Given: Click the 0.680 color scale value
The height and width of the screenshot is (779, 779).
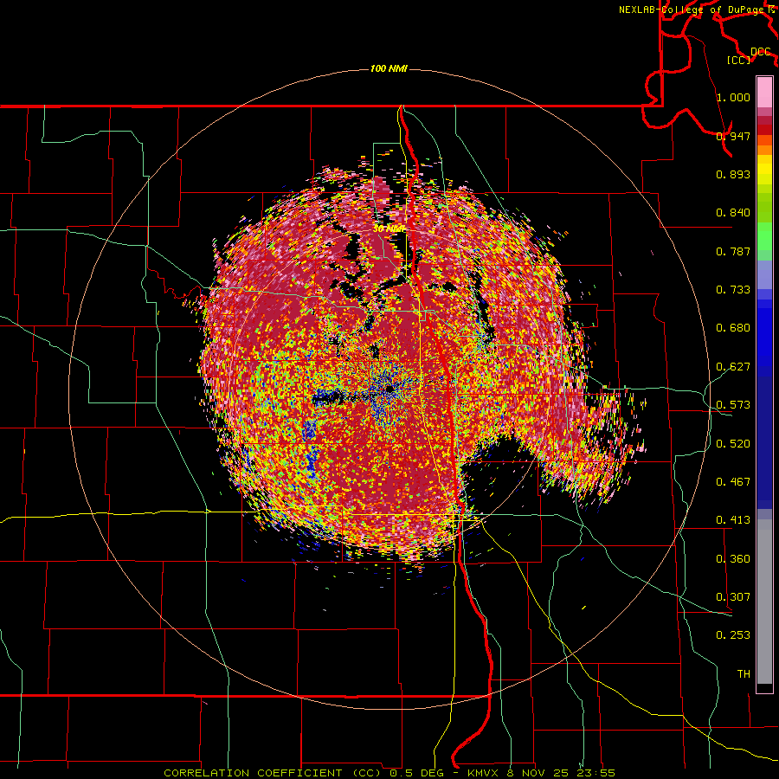Looking at the screenshot, I should 733,328.
